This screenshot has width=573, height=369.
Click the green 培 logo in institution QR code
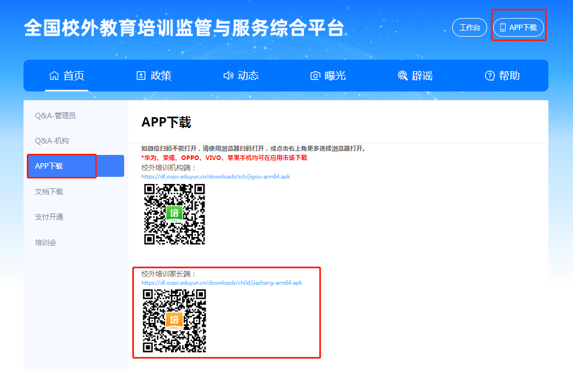coord(174,214)
